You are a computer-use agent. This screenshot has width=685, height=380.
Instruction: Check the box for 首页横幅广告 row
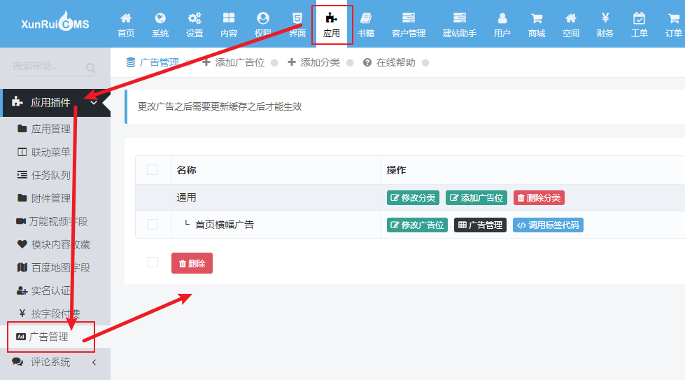coord(152,224)
